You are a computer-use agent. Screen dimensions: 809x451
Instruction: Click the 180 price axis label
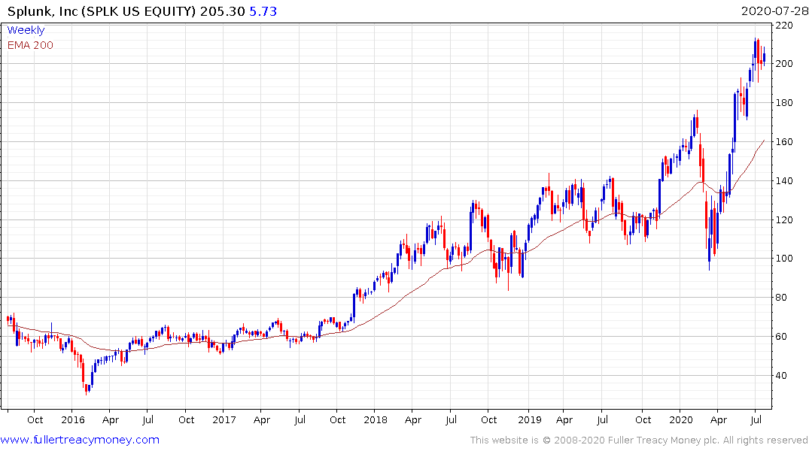click(784, 102)
